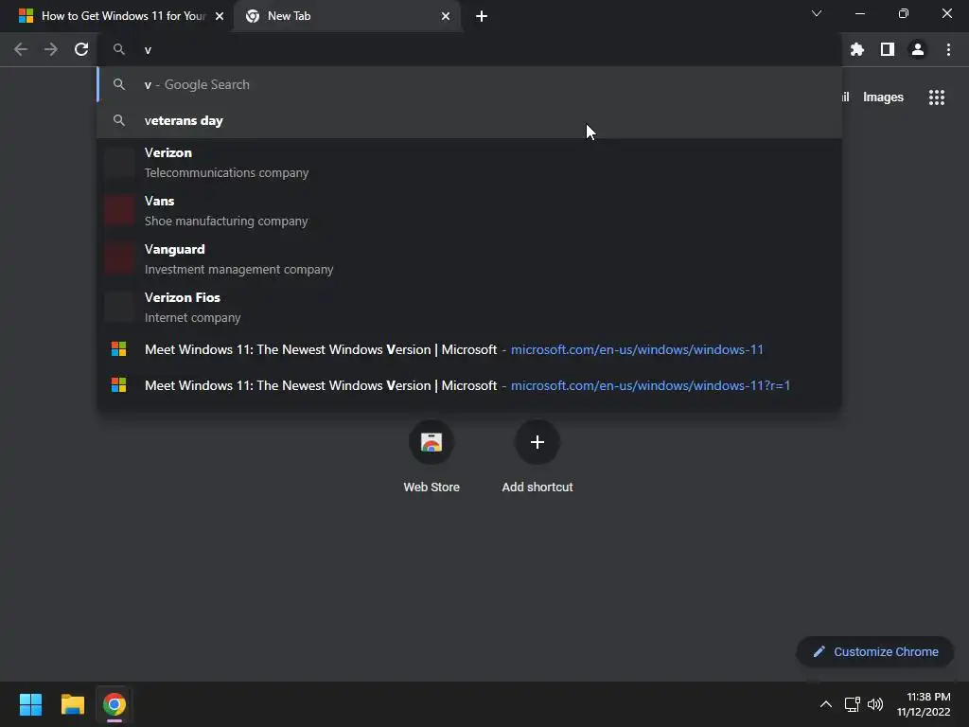Select 'v - Google Search' suggestion
This screenshot has height=727, width=969.
click(469, 84)
